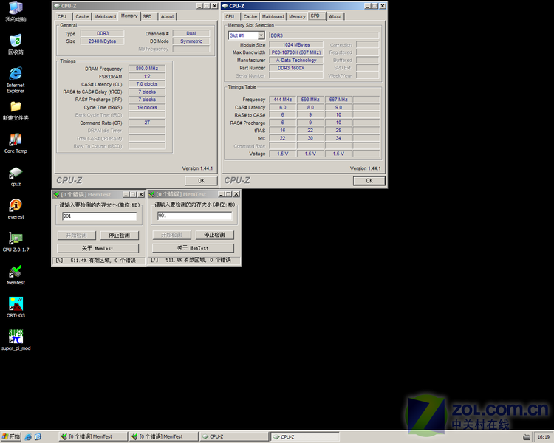Select Cycle Time value 19 clocks
This screenshot has height=443, width=554.
point(147,107)
